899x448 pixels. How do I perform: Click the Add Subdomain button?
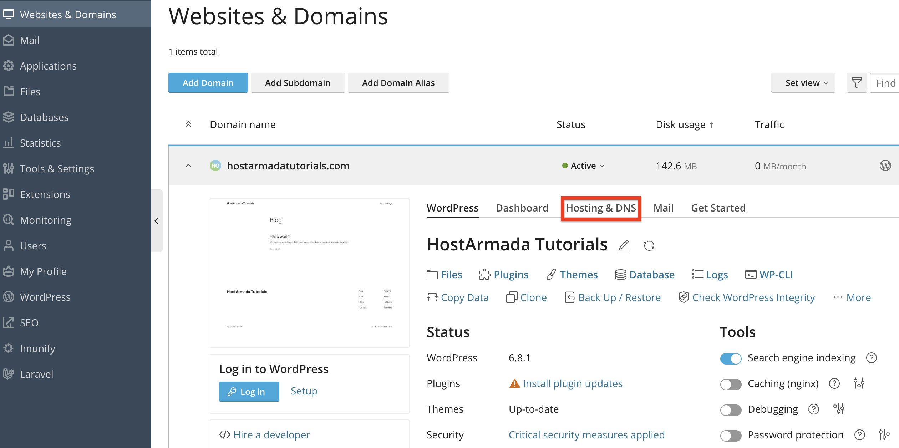[298, 82]
